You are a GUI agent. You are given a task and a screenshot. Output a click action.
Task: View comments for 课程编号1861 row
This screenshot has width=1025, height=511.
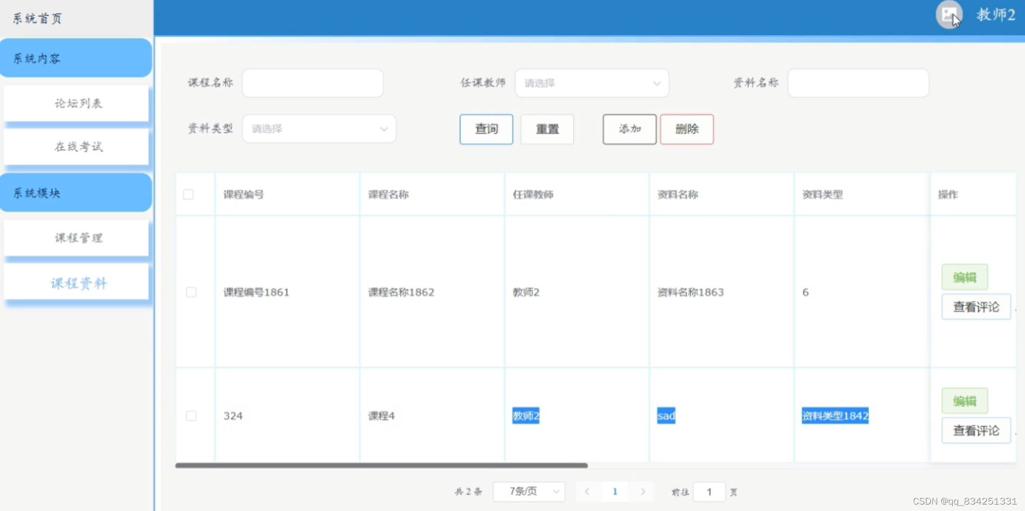coord(976,307)
